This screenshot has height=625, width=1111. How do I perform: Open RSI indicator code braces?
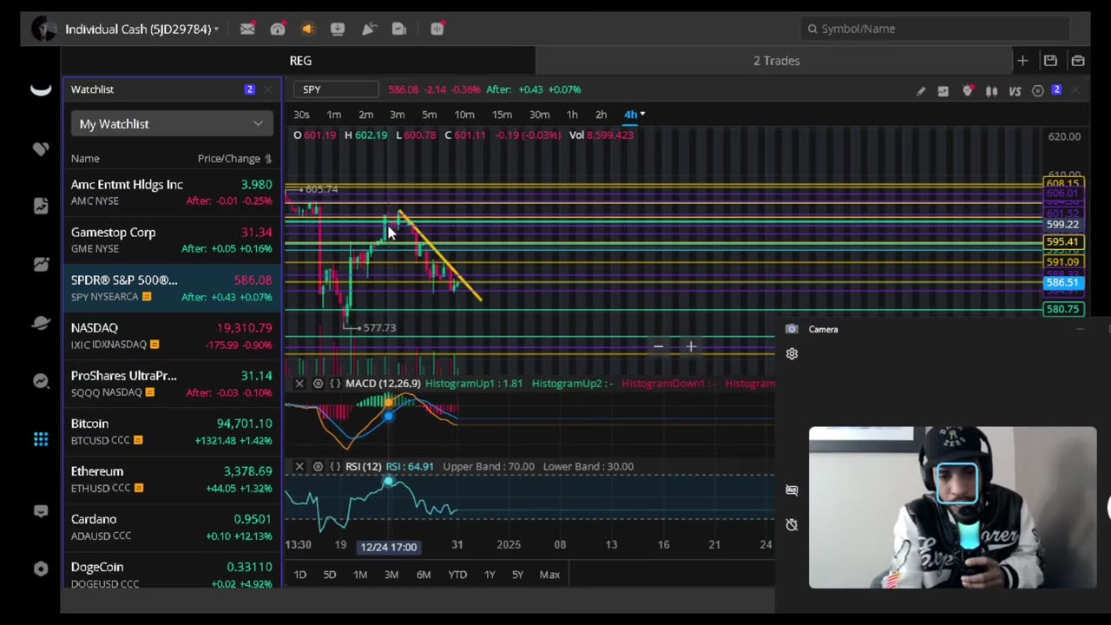(x=335, y=467)
